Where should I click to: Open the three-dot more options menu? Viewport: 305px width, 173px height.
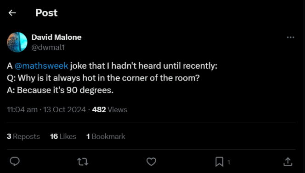click(290, 38)
